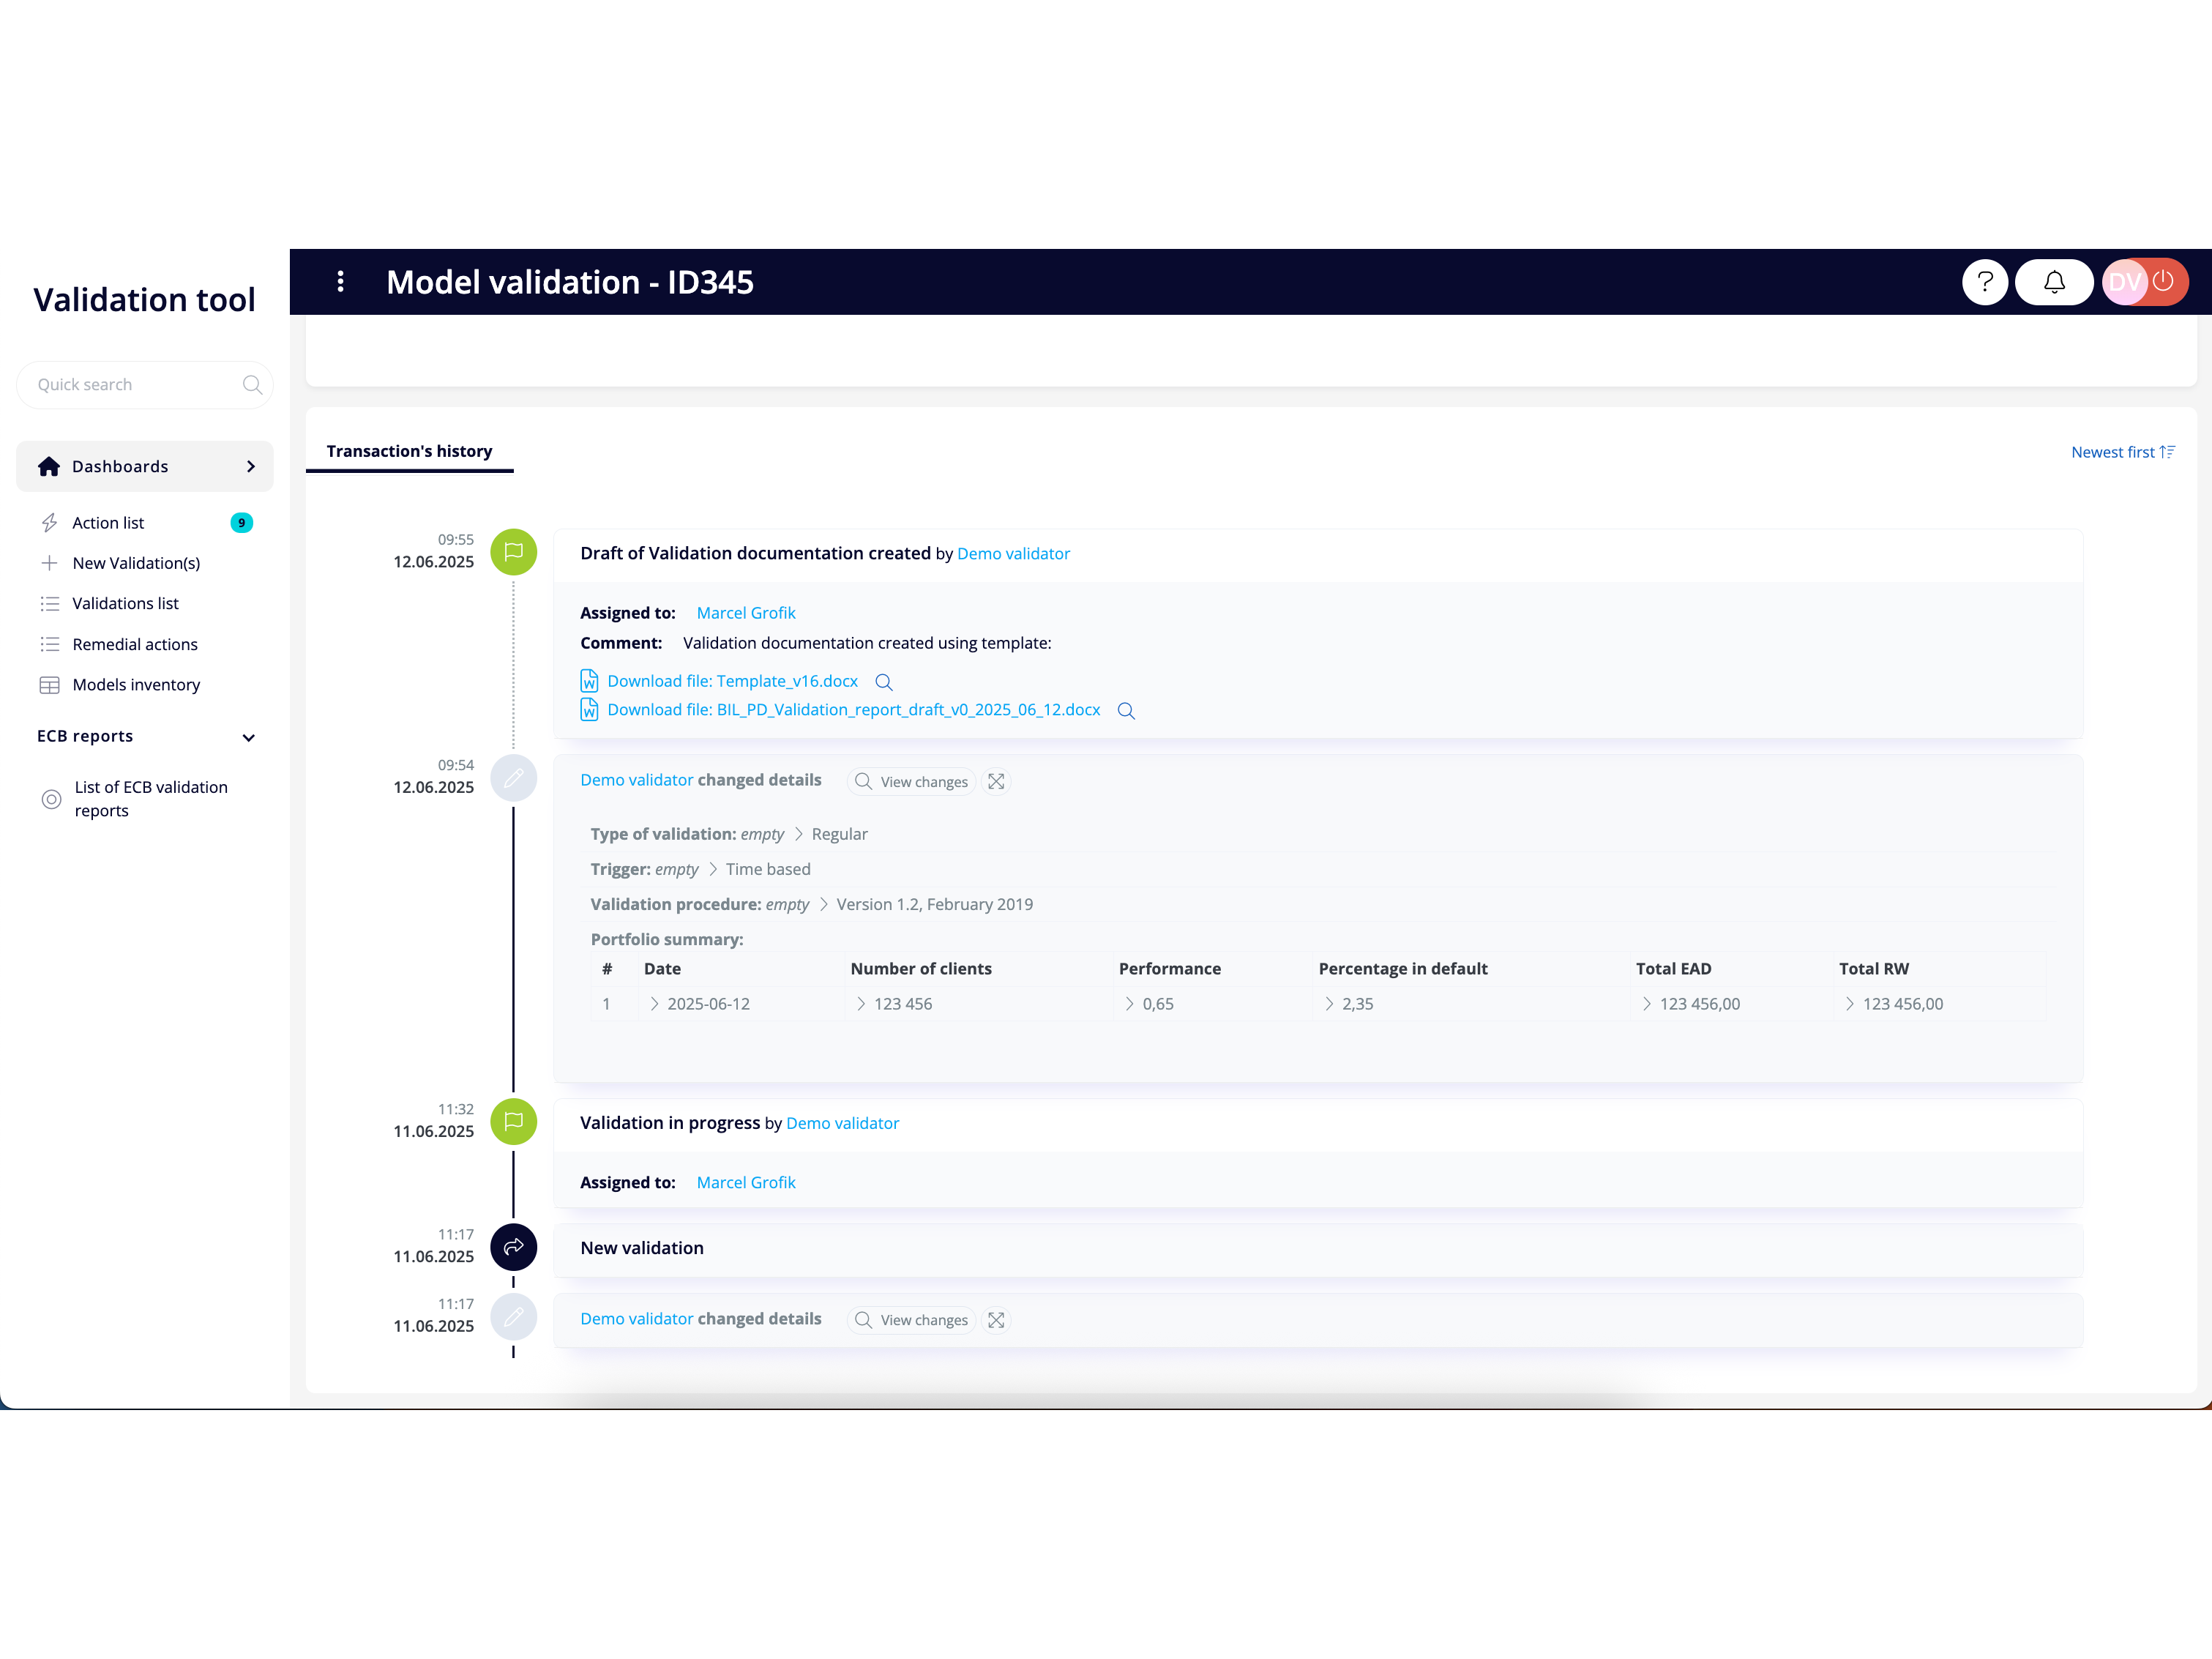Click the Quick search magnifier icon
Image resolution: width=2212 pixels, height=1659 pixels.
point(252,385)
